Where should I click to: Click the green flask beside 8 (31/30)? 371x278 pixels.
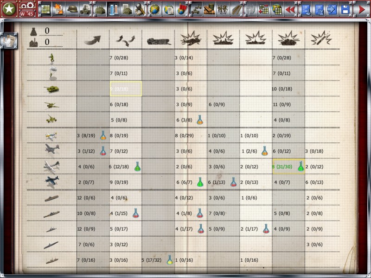tap(301, 166)
